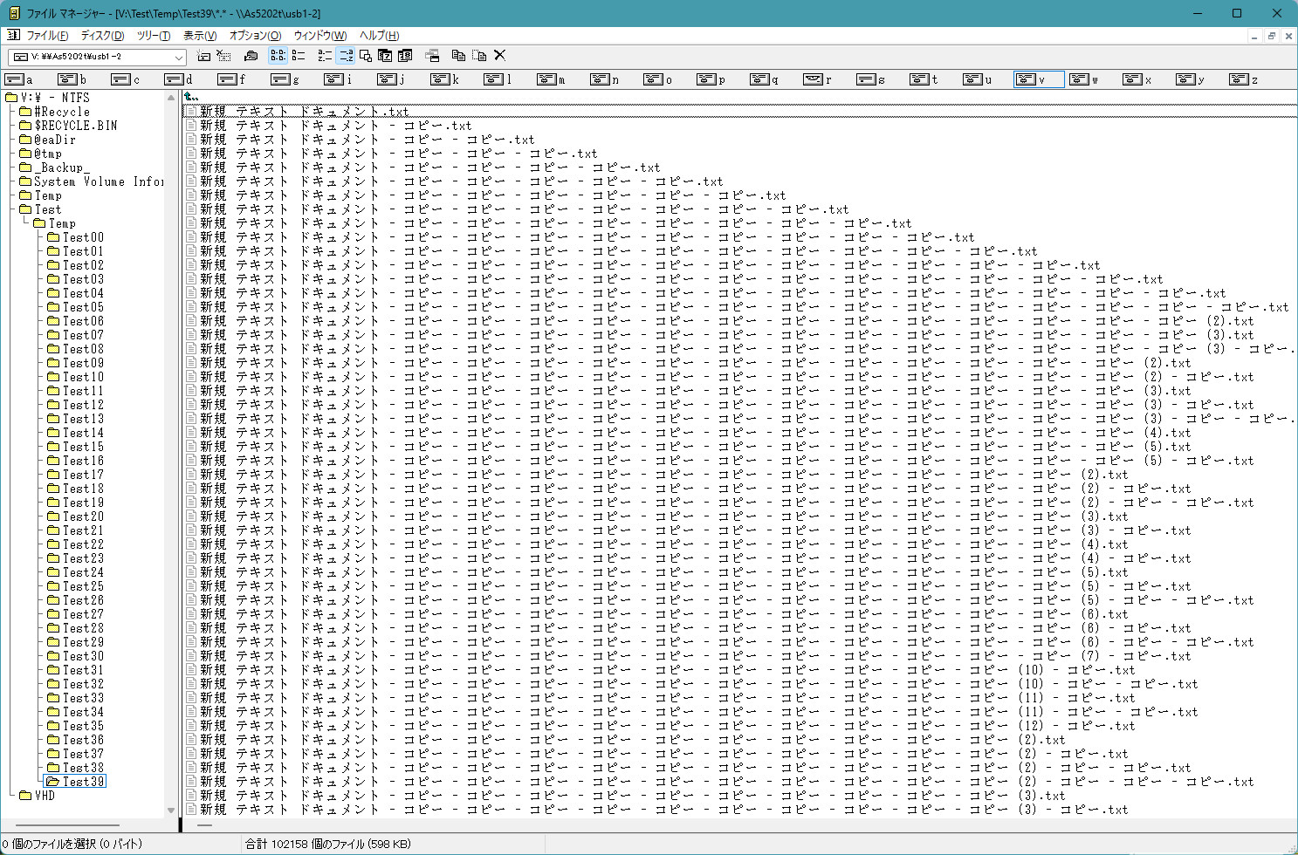The width and height of the screenshot is (1298, 855).
Task: Click the Delete X toolbar icon
Action: point(500,56)
